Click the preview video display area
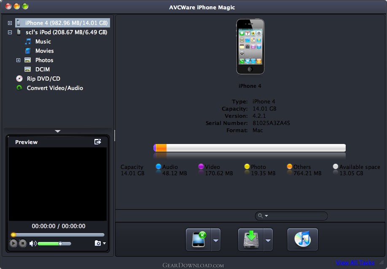This screenshot has width=387, height=269. pos(58,184)
